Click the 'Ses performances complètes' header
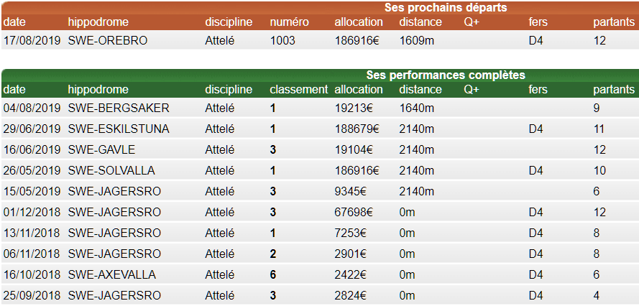The image size is (639, 306). (x=446, y=75)
